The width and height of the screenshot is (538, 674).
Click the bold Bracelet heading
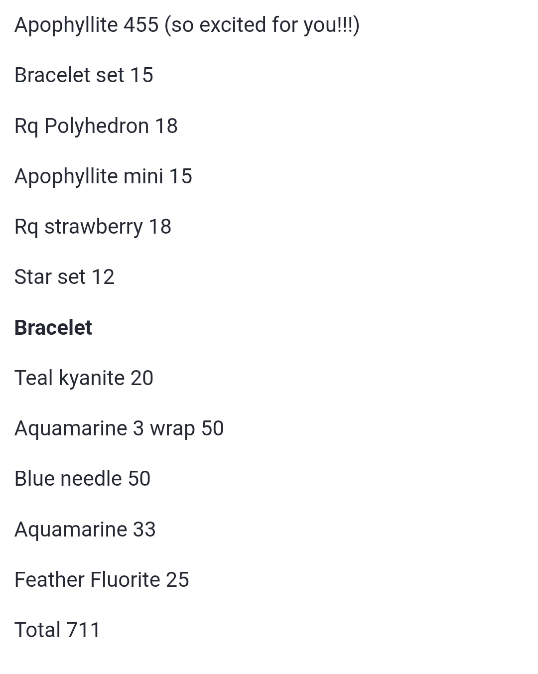[x=53, y=328]
